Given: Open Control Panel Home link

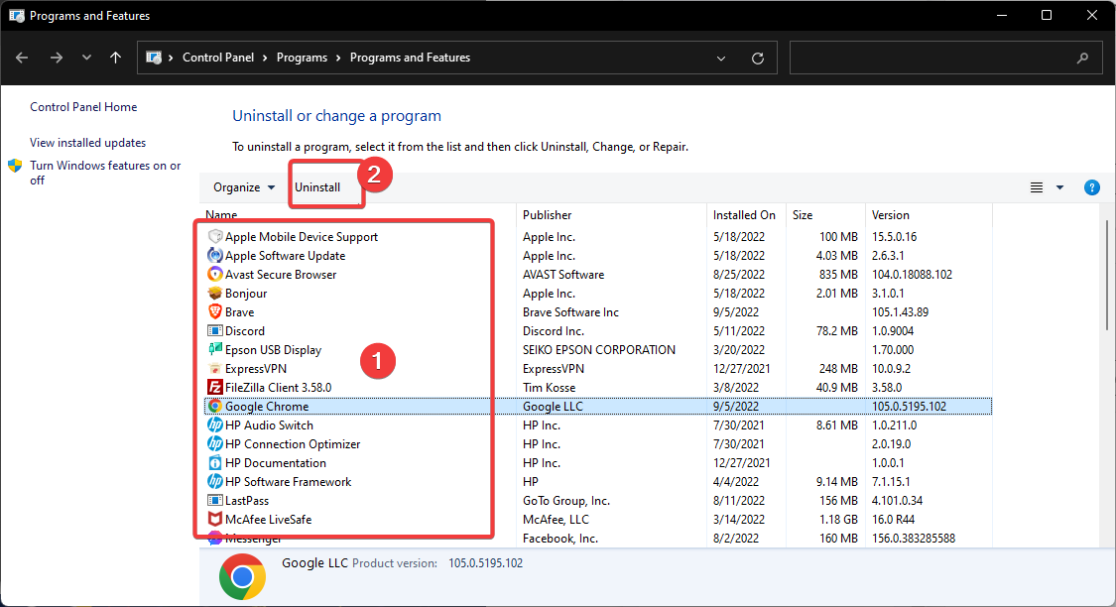Looking at the screenshot, I should point(83,107).
